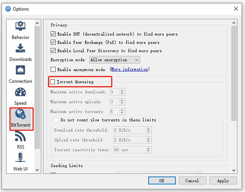Click the category list scroll-down arrow
The image size is (245, 192).
pyautogui.click(x=37, y=170)
